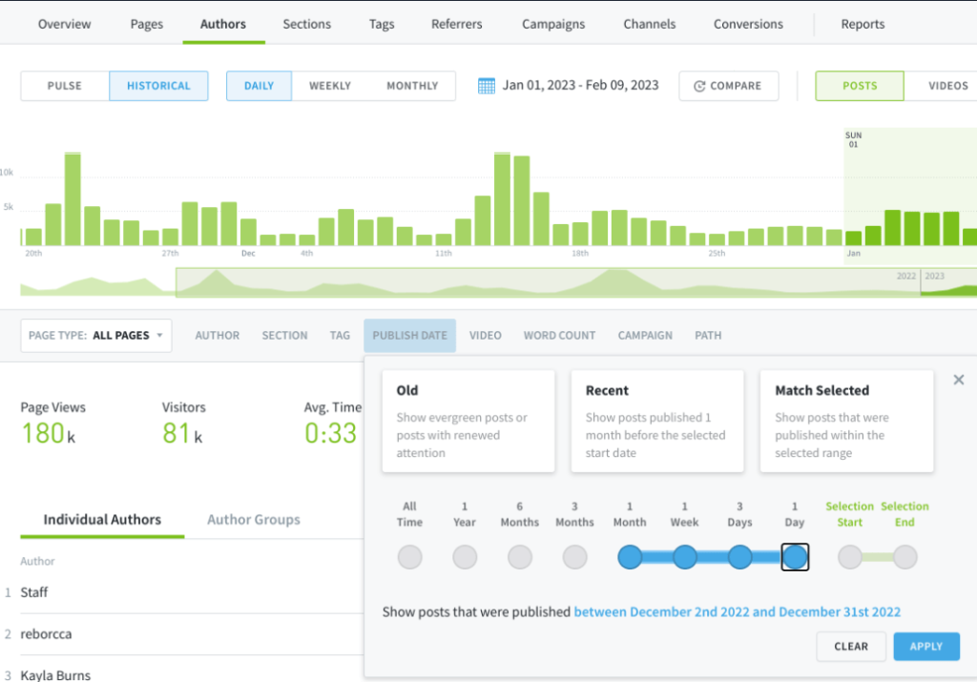This screenshot has height=682, width=977.
Task: Click the calendar icon beside date range
Action: tap(487, 86)
